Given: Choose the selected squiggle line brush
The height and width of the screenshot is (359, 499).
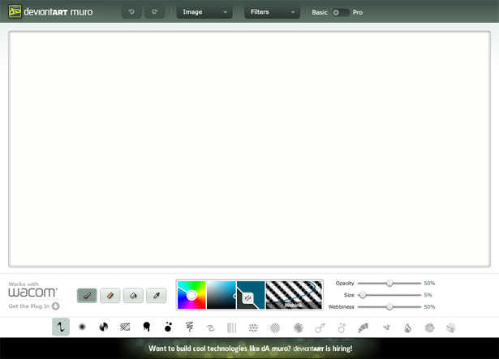Looking at the screenshot, I should coord(61,327).
